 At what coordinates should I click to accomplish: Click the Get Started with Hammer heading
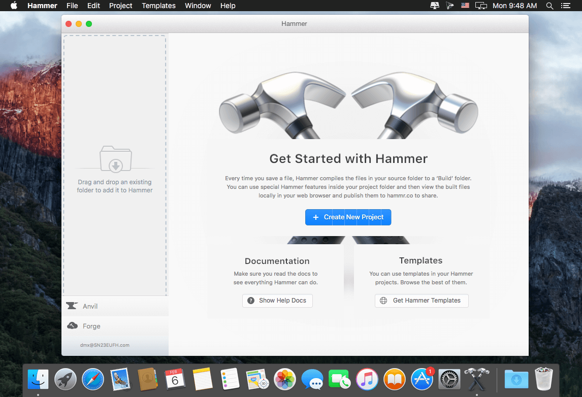(348, 159)
